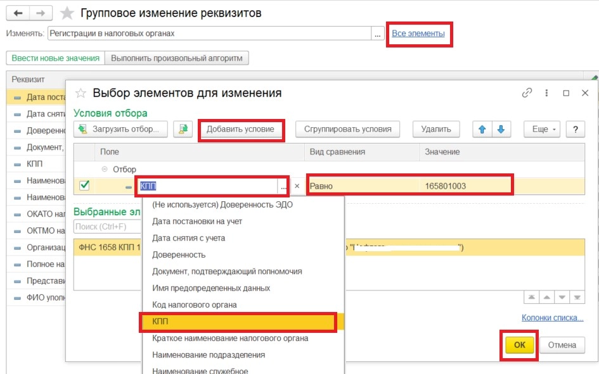Open help with the question mark button
This screenshot has width=599, height=374.
click(576, 129)
